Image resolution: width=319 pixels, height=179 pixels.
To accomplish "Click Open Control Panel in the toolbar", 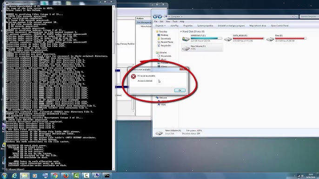I will pyautogui.click(x=279, y=26).
